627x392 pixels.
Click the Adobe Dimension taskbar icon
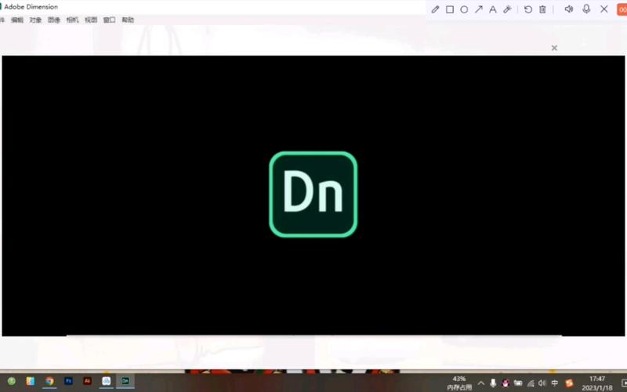pyautogui.click(x=125, y=381)
